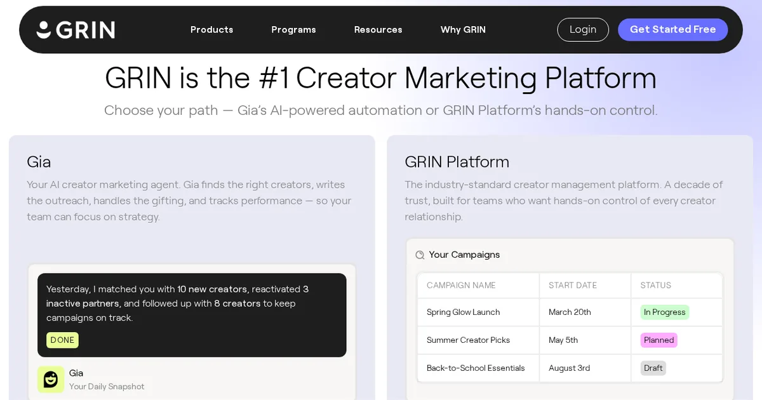
Task: Click the In Progress status badge
Action: click(x=664, y=312)
